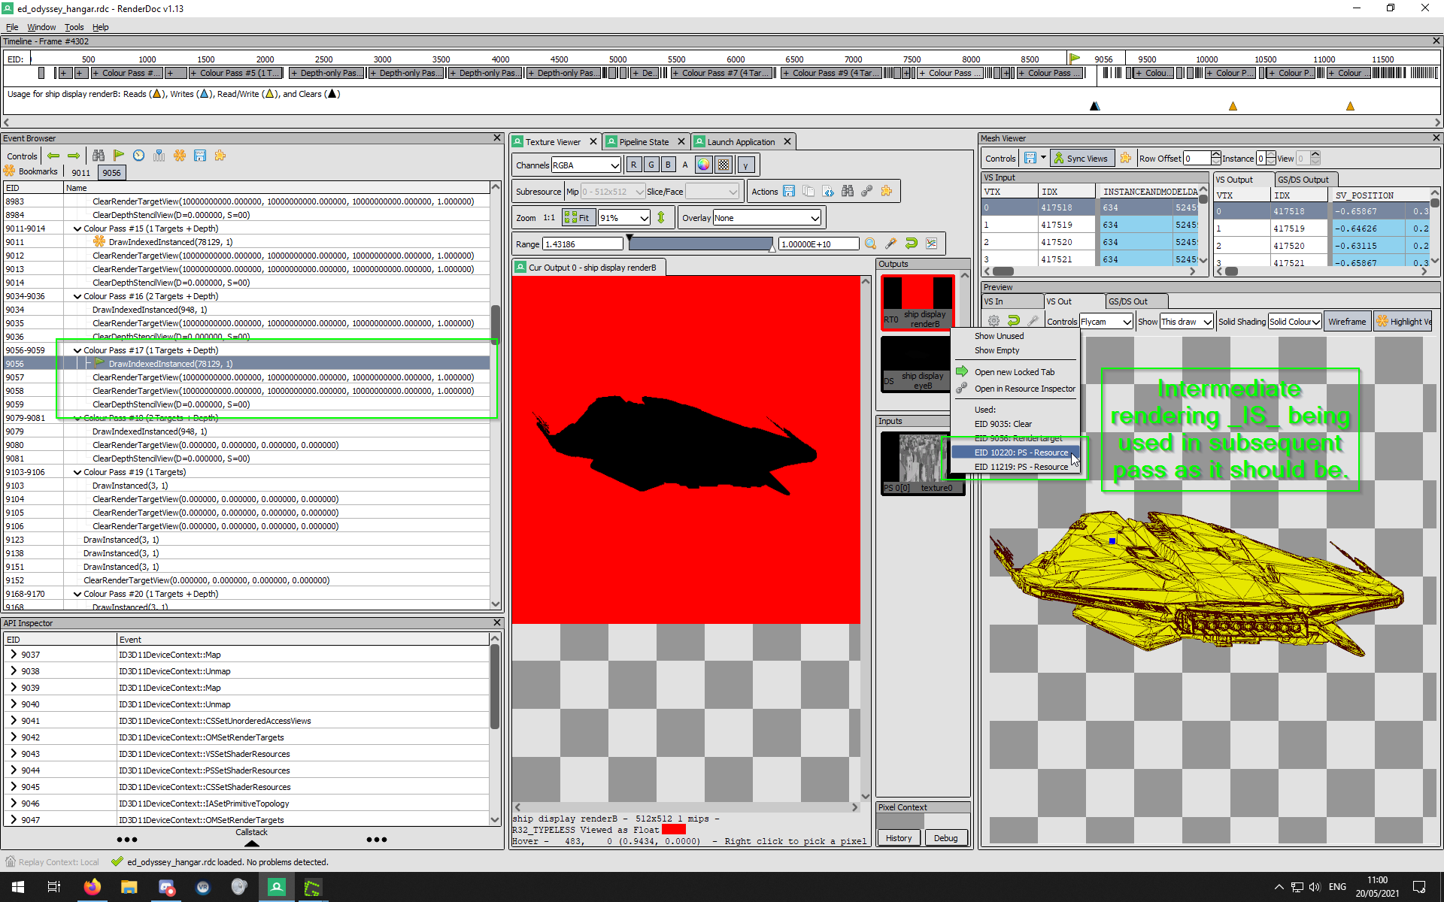Viewport: 1444px width, 902px height.
Task: Select EID 10220: PS - Resource menu entry
Action: [x=1015, y=453]
